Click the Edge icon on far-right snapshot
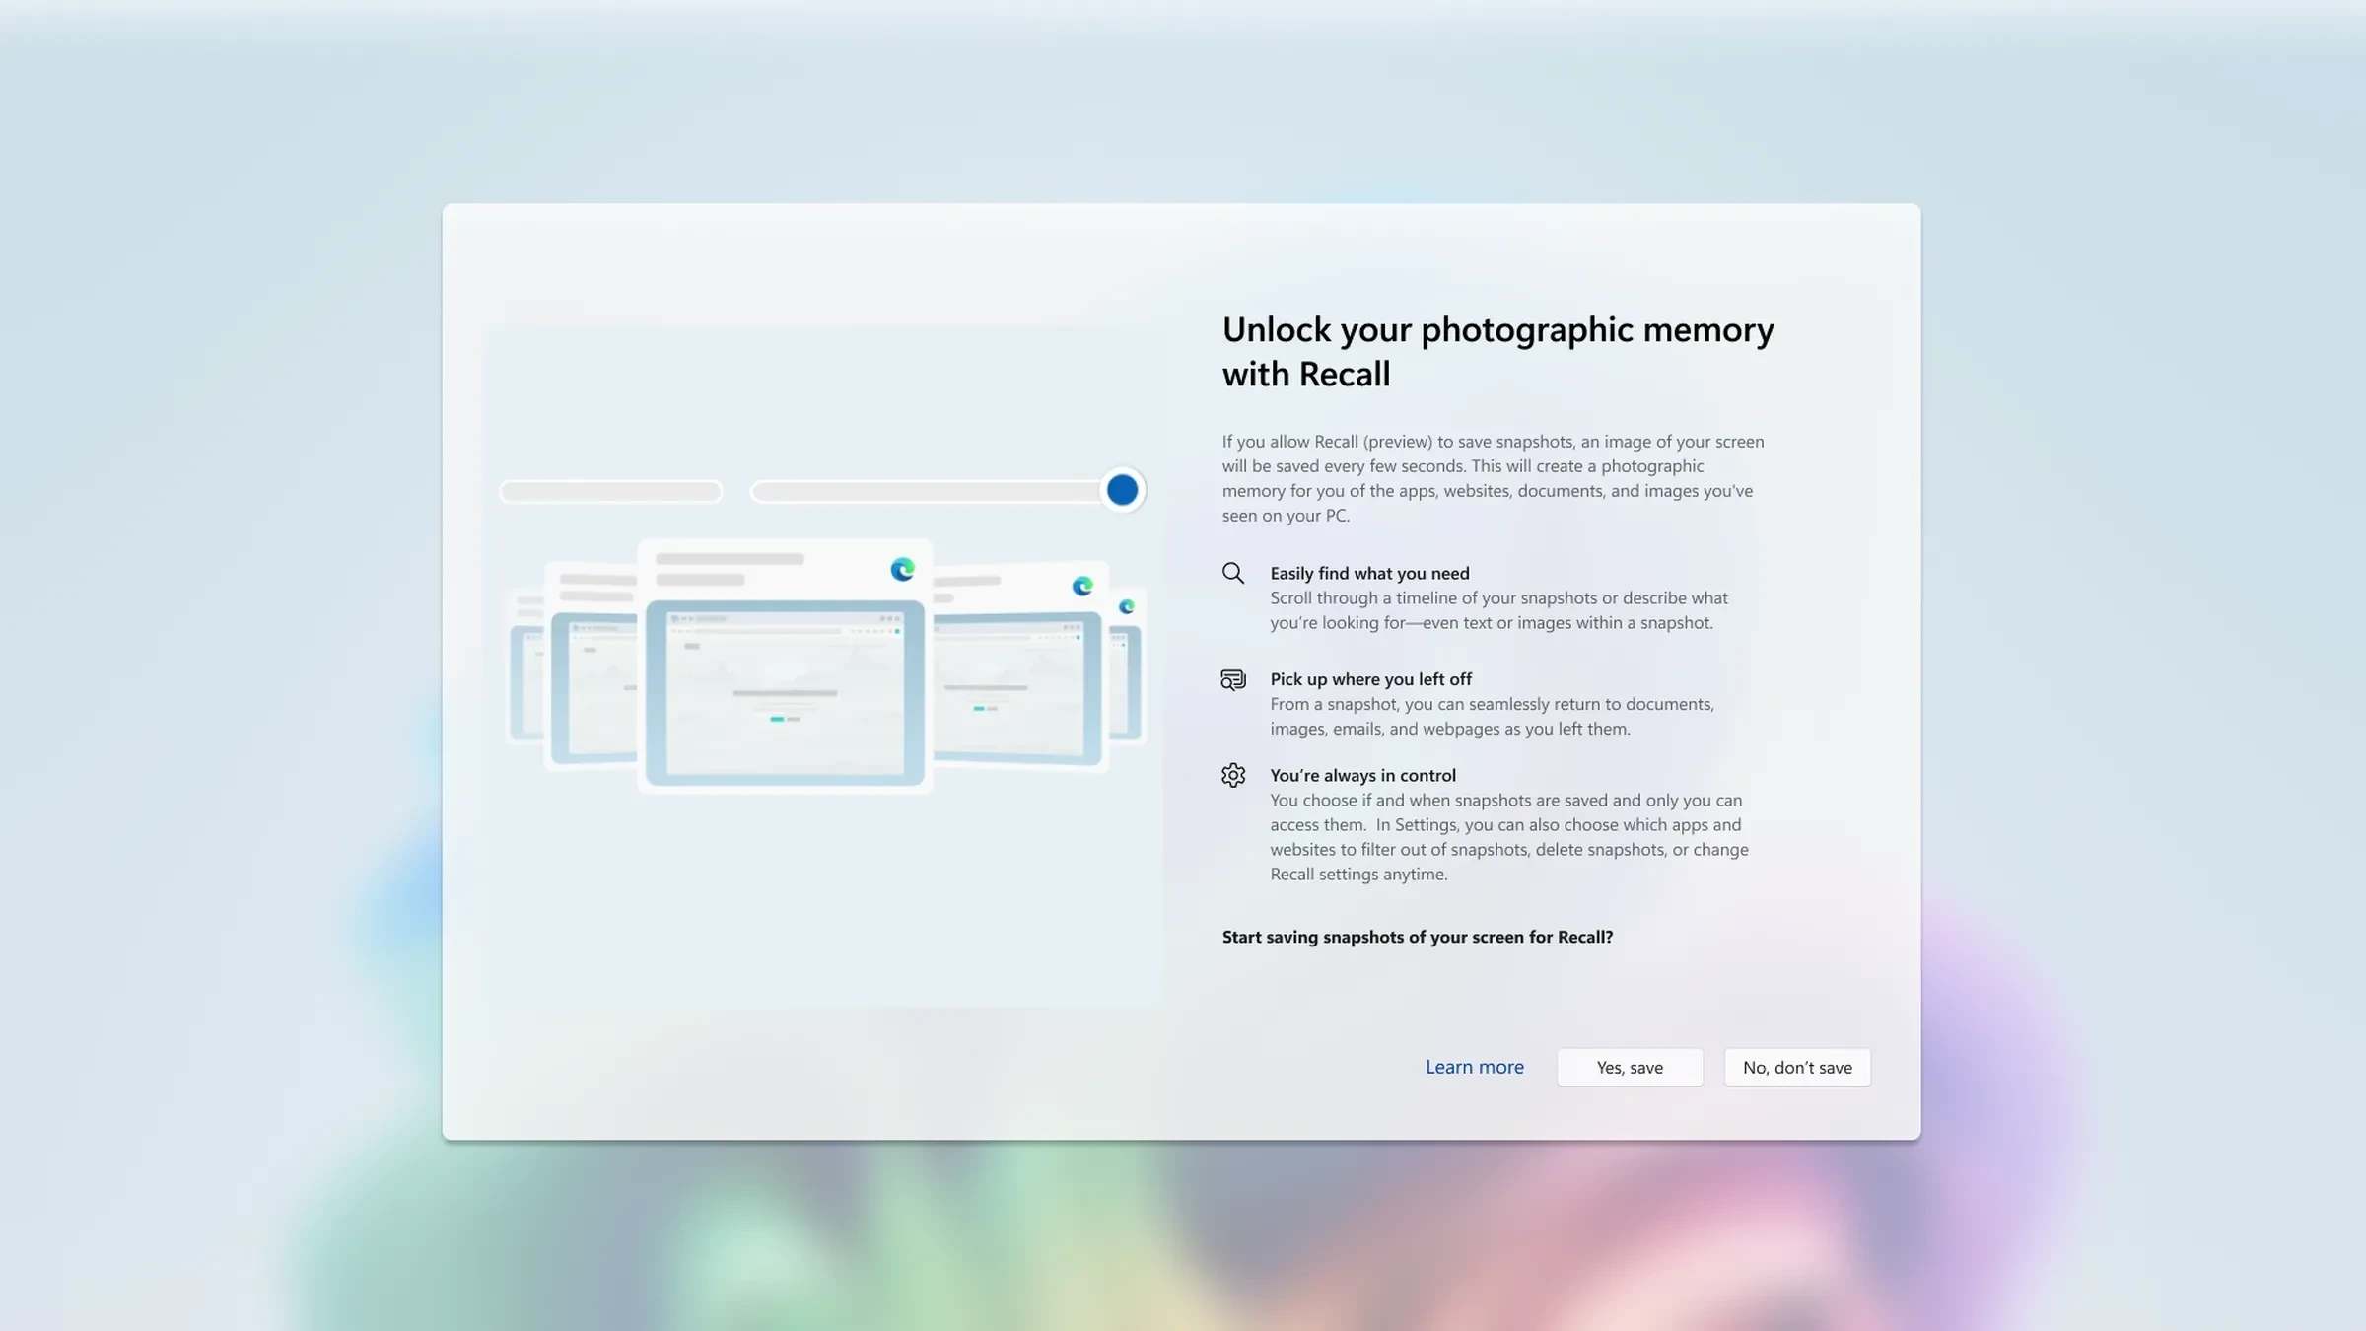Screen dimensions: 2366x1331 [1127, 606]
